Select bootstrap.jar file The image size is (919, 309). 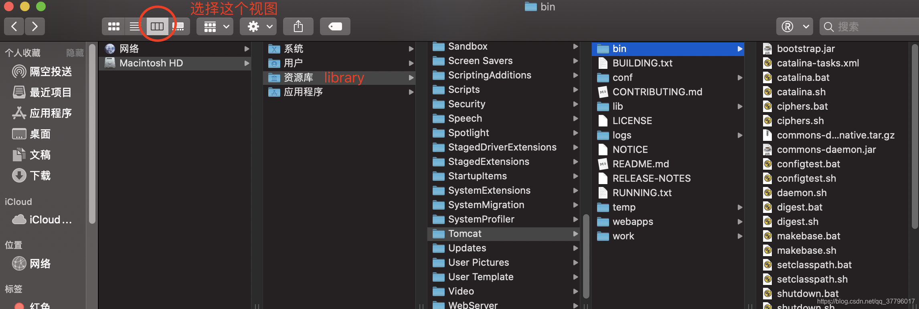tap(832, 49)
